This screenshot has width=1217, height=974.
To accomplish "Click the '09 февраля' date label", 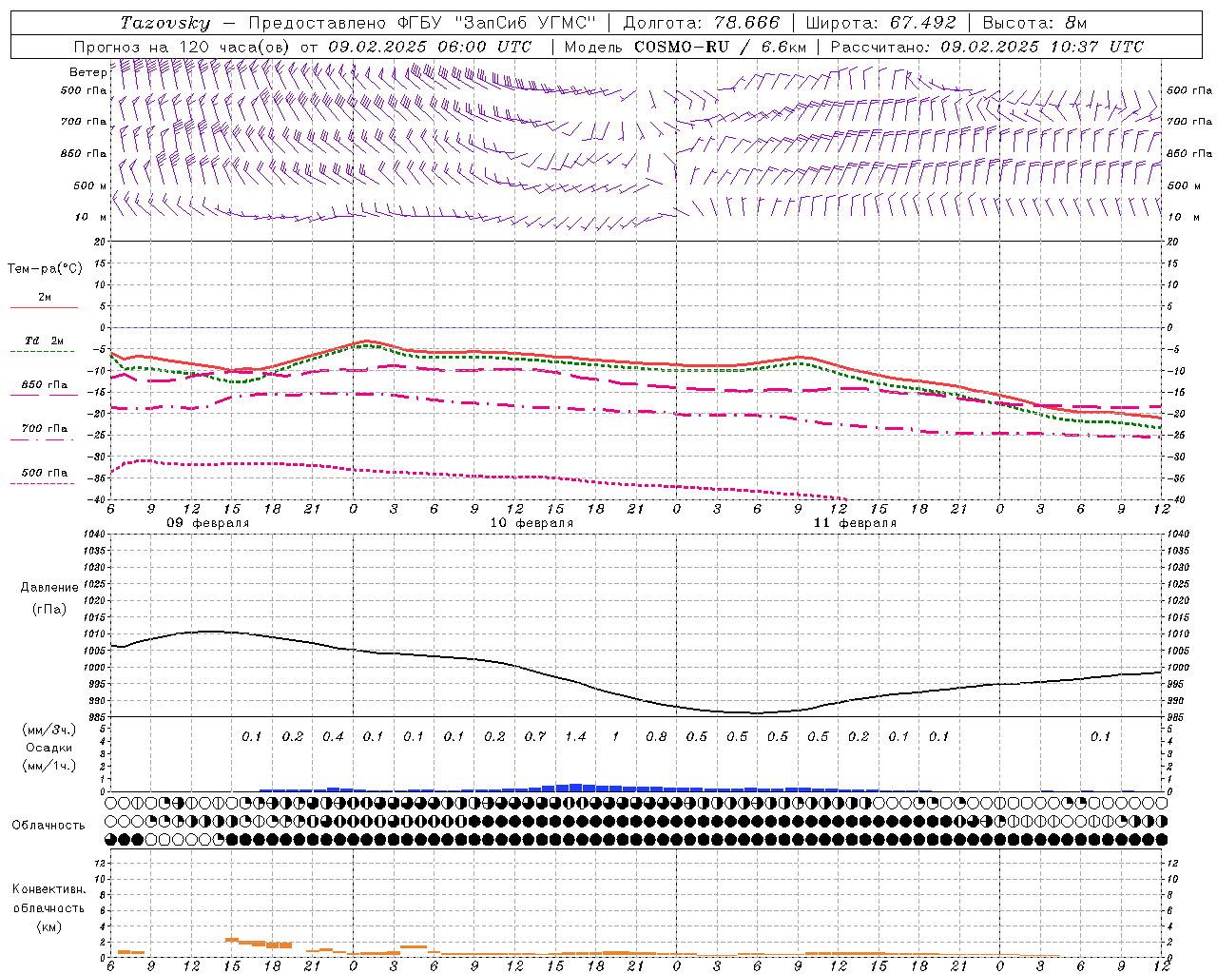I will click(208, 523).
